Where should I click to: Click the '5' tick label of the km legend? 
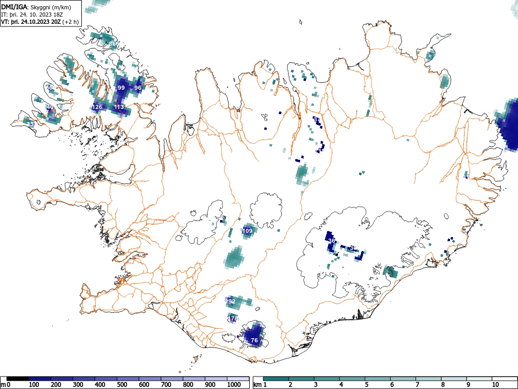pyautogui.click(x=367, y=385)
